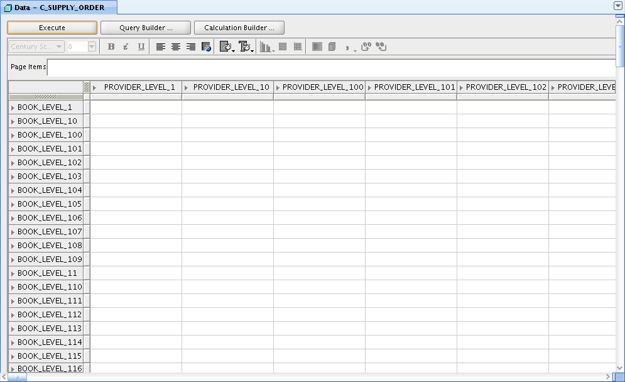Image resolution: width=625 pixels, height=382 pixels.
Task: Open the Calculation Builder
Action: tap(239, 28)
